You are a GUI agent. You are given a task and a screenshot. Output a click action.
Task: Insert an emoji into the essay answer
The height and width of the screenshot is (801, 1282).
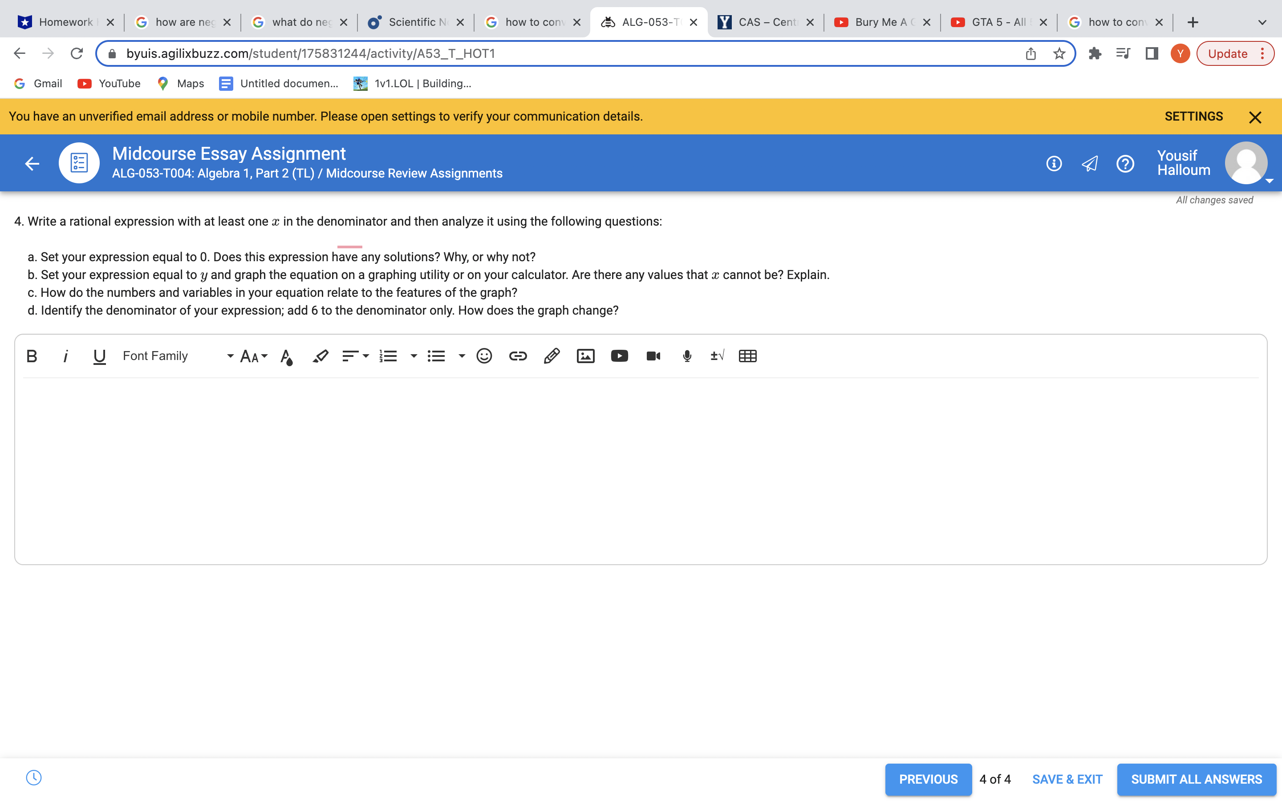484,356
